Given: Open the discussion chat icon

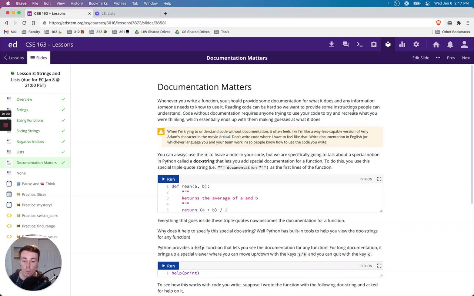Looking at the screenshot, I should (346, 44).
